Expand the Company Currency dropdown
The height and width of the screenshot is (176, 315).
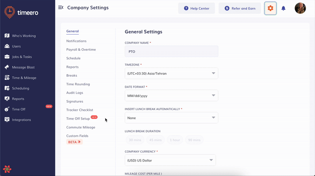click(170, 160)
